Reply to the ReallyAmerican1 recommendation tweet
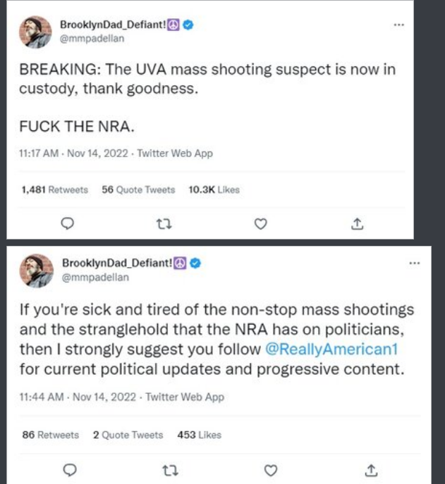The width and height of the screenshot is (445, 484). (x=68, y=469)
